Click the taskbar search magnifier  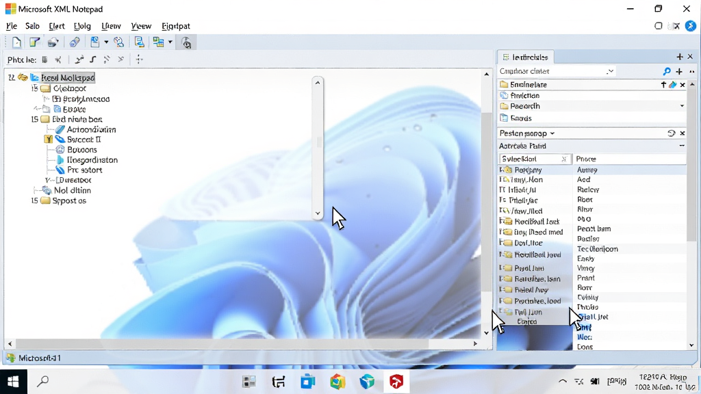click(43, 382)
